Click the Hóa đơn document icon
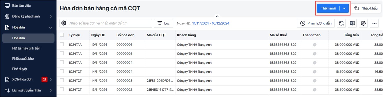Screen dimensions: 383x97 [7, 27]
